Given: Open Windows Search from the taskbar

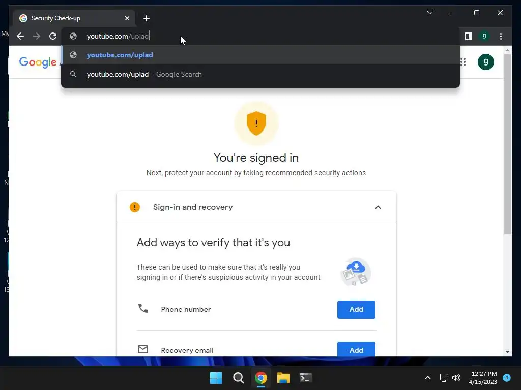Looking at the screenshot, I should (238, 378).
